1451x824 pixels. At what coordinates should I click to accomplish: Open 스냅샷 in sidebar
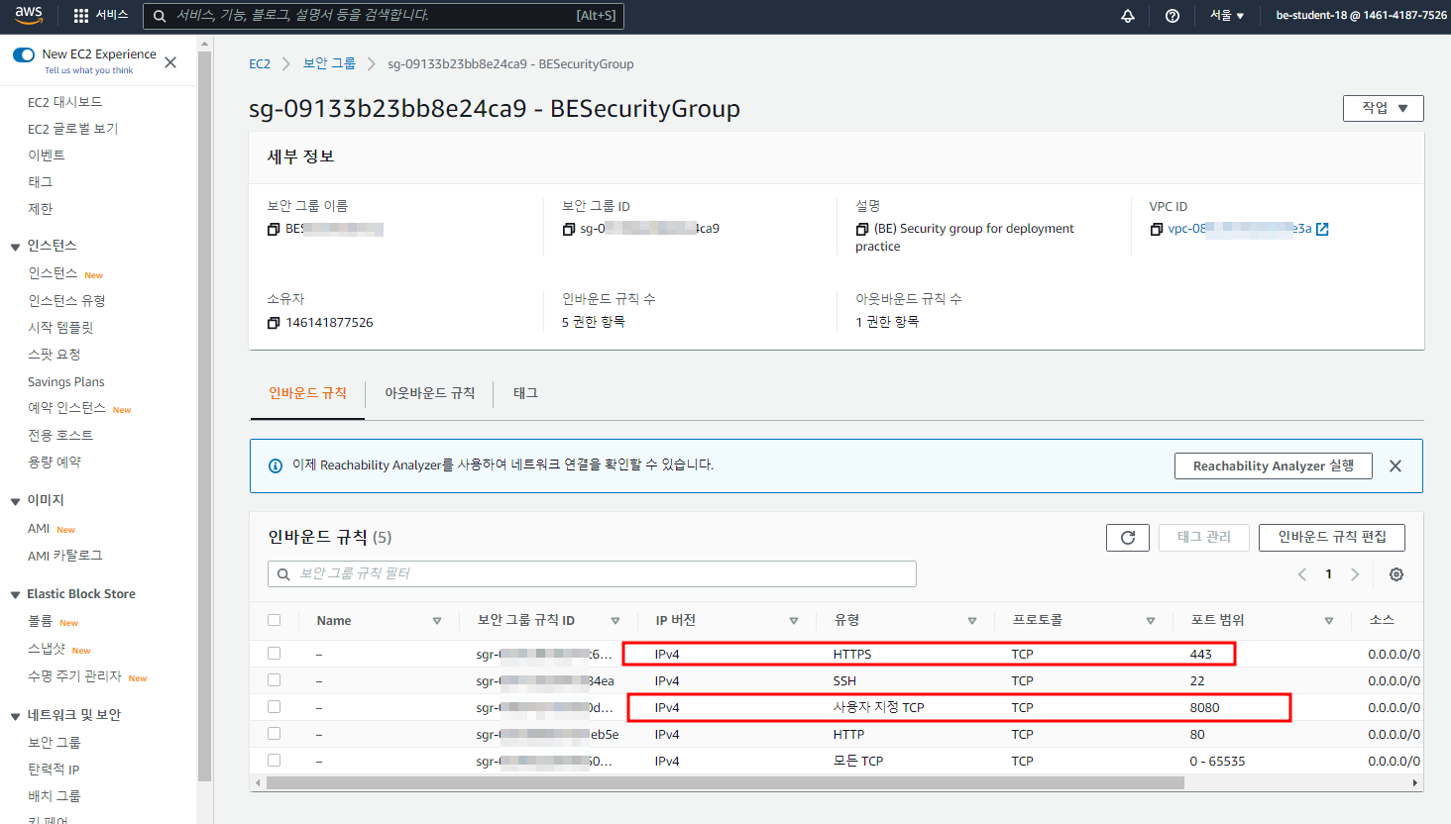(x=47, y=650)
